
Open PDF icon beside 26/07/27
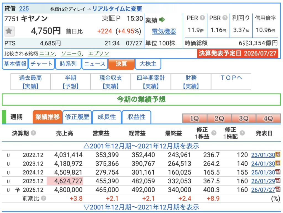pos(277,189)
